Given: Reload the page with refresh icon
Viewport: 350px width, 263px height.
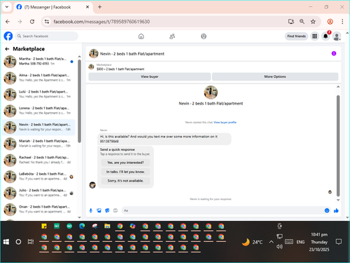Looking at the screenshot, I should pos(32,22).
